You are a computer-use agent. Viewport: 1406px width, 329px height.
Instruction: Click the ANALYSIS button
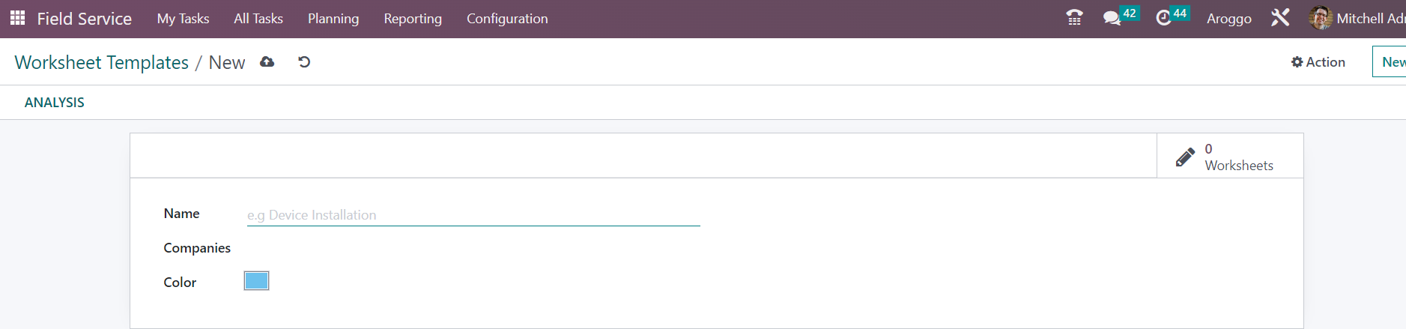click(x=55, y=103)
